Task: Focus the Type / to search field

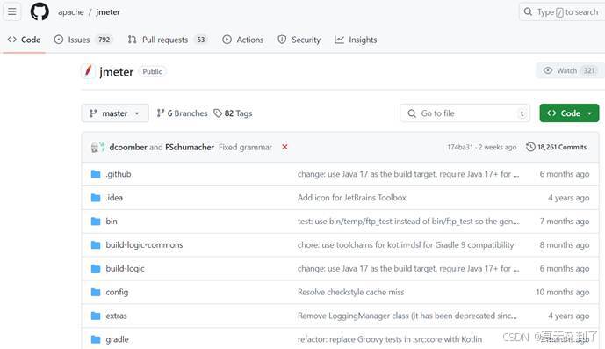Action: click(x=562, y=12)
